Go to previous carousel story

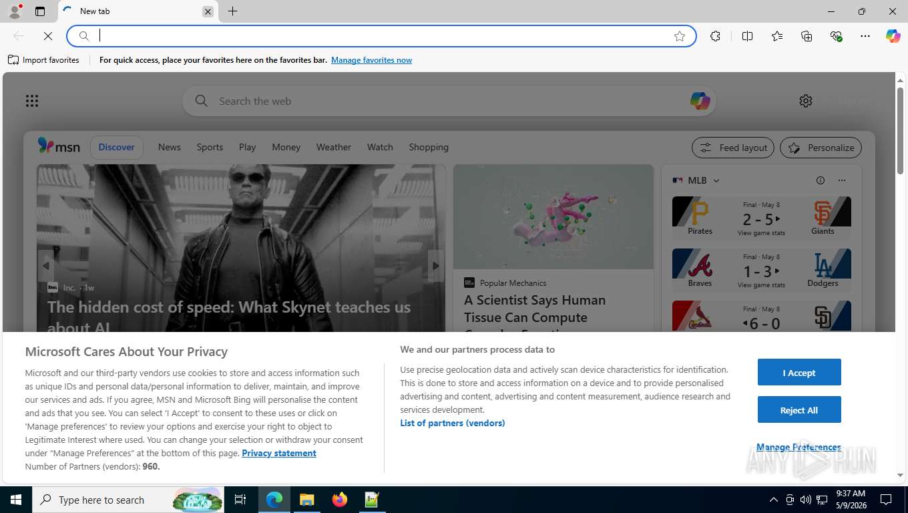coord(45,266)
